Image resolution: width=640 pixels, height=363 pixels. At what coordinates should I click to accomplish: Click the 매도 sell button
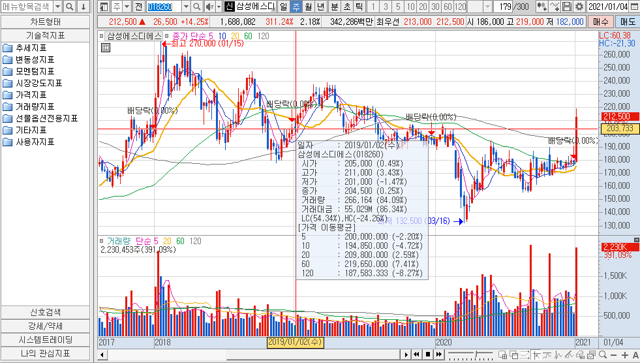628,22
